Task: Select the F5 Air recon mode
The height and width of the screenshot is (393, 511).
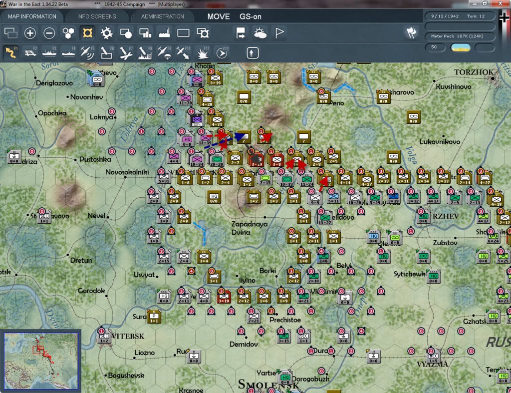Action: [x=87, y=53]
